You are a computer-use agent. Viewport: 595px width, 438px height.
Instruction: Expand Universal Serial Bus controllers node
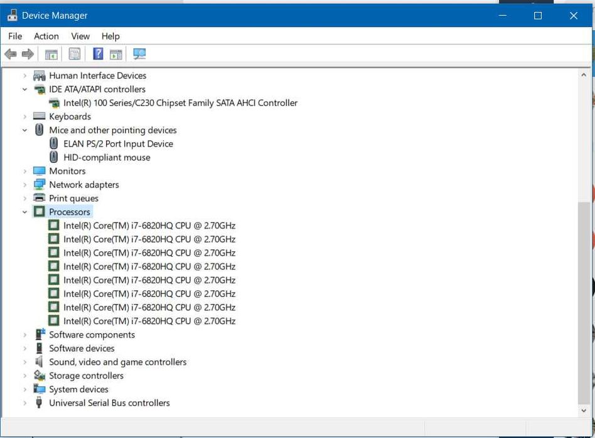click(x=24, y=403)
